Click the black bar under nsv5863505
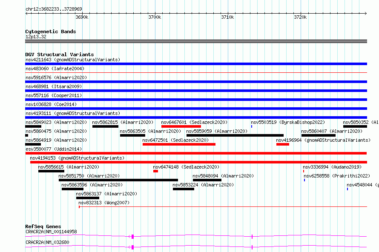 point(133,135)
